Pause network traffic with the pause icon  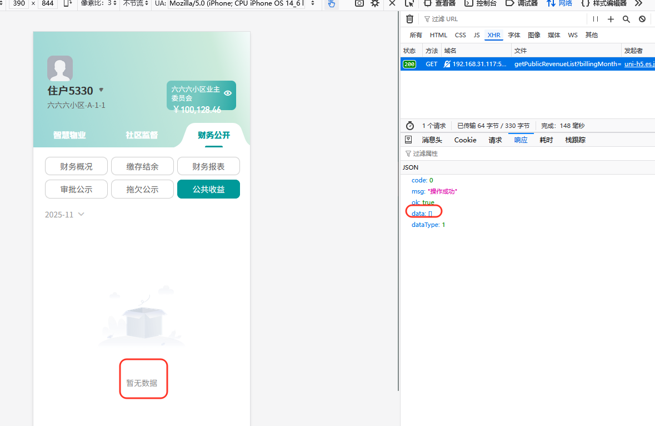point(594,18)
